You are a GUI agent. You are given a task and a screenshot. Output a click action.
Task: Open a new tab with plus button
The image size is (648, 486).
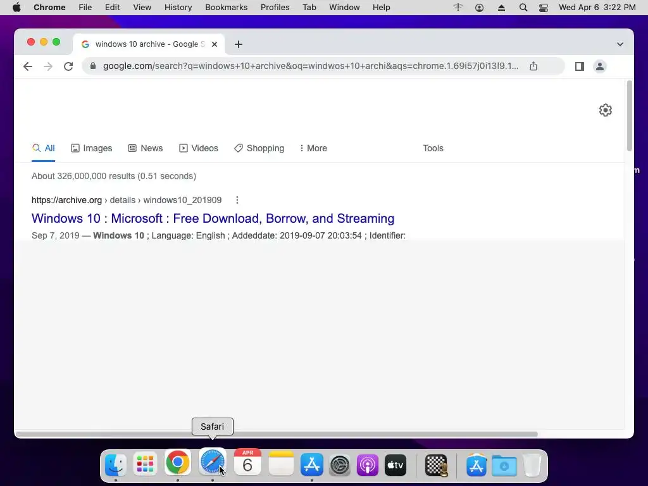(239, 44)
